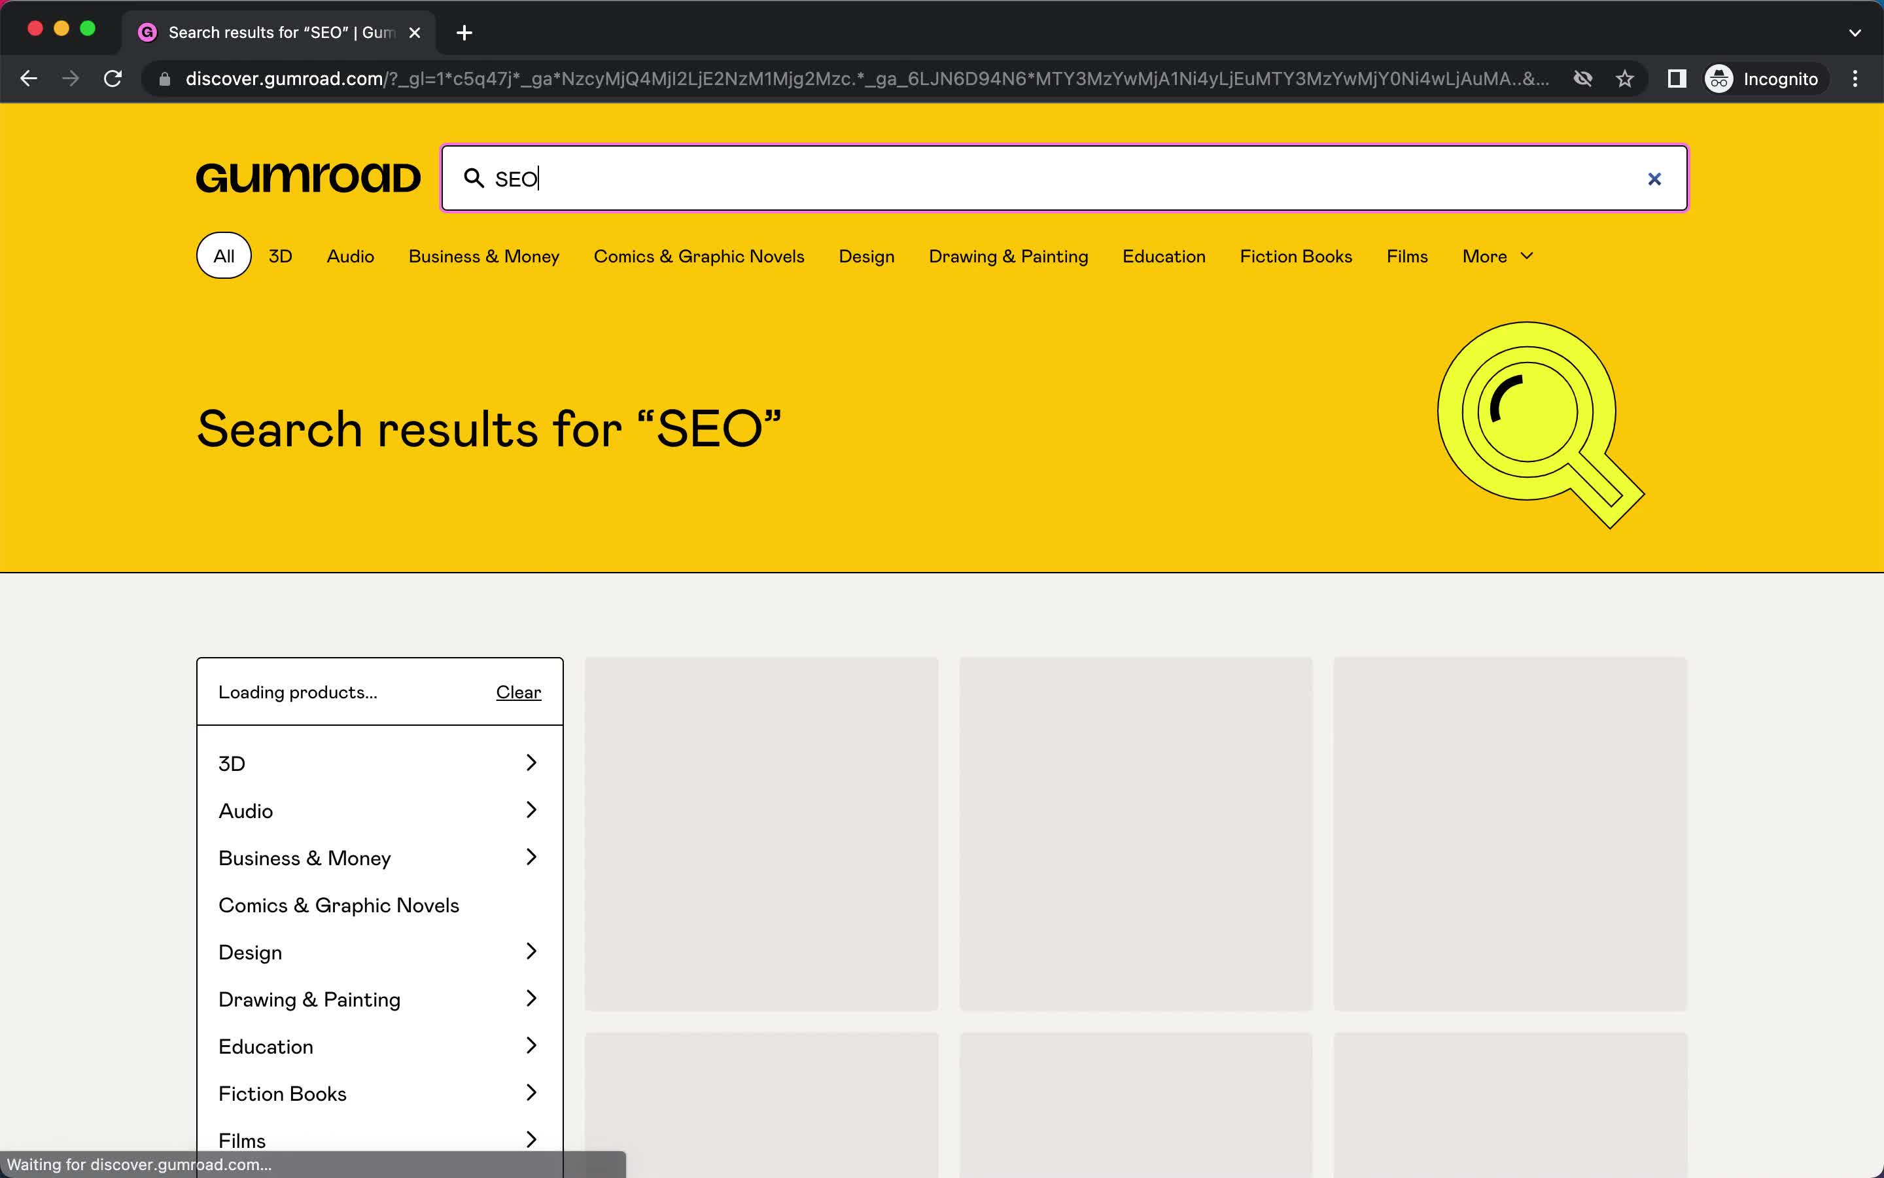Click the extensions puzzle icon in toolbar

1677,79
